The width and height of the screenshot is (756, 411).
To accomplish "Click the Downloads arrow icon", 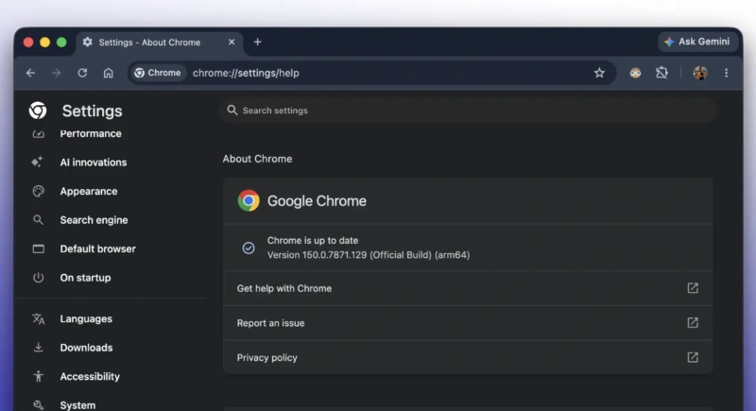I will [38, 348].
